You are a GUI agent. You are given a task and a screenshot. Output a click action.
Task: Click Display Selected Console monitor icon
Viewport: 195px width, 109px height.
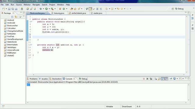pos(175,79)
